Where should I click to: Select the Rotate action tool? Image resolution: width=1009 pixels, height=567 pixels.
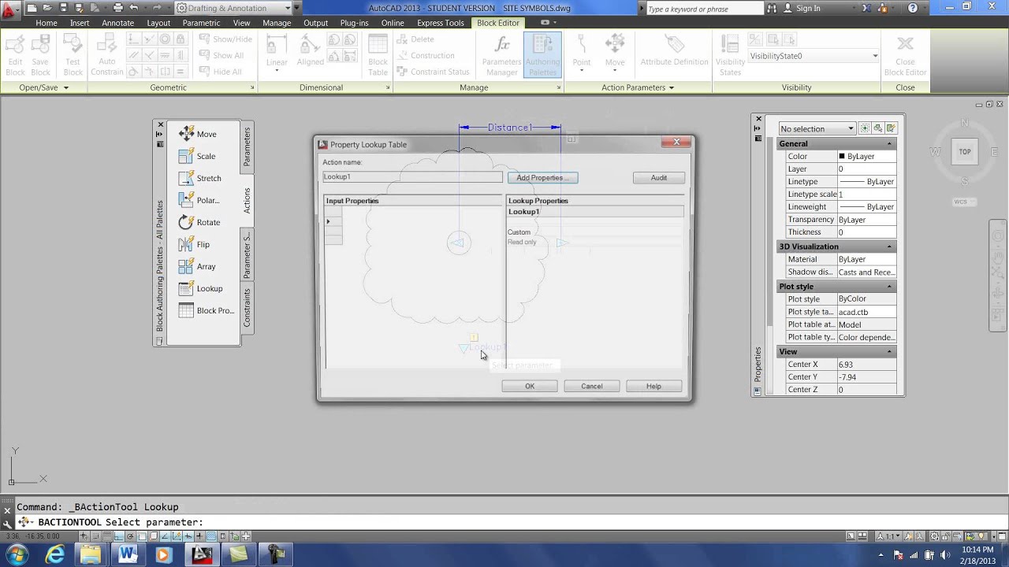pyautogui.click(x=199, y=222)
